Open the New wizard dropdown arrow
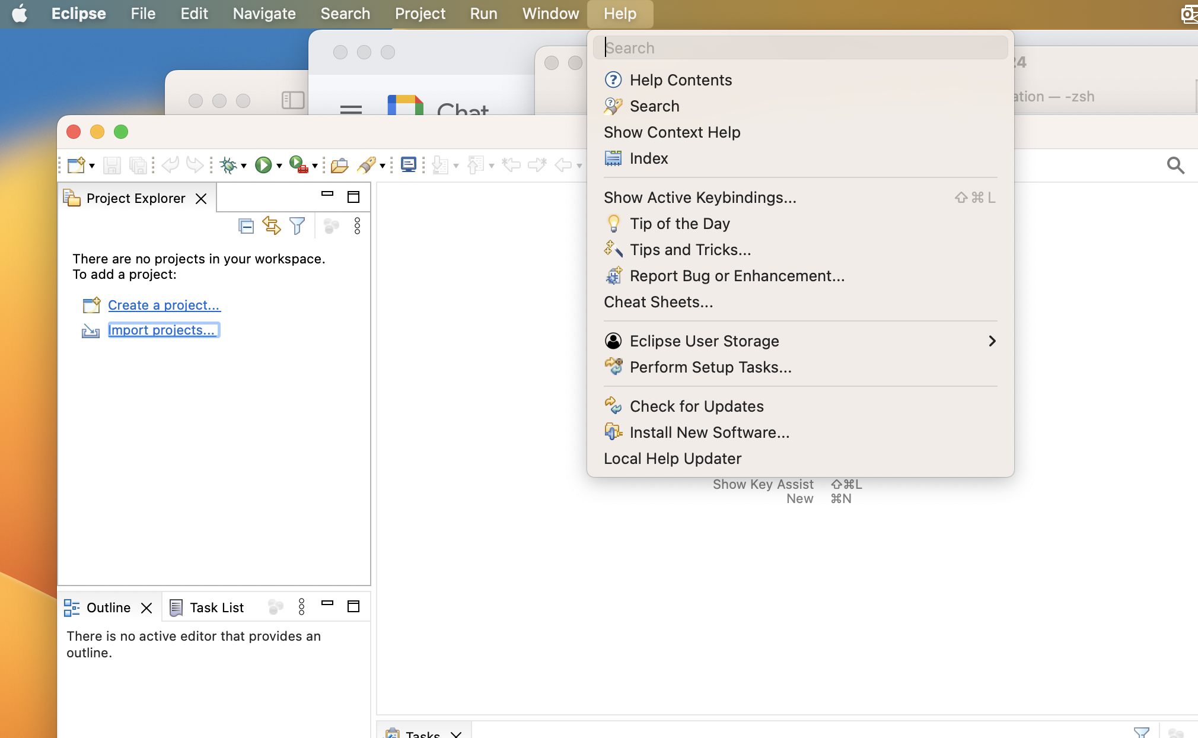This screenshot has width=1198, height=738. (x=92, y=166)
